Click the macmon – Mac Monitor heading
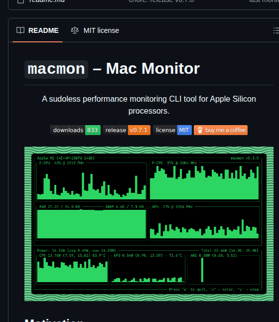Screen dimensions: 279x322 pos(112,69)
